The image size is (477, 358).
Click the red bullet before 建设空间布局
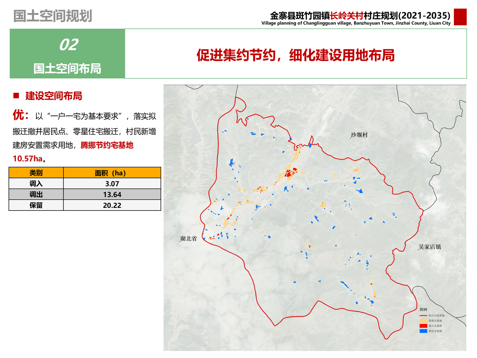tap(16, 96)
